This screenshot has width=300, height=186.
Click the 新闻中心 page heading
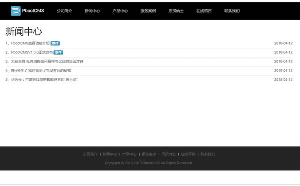click(23, 32)
